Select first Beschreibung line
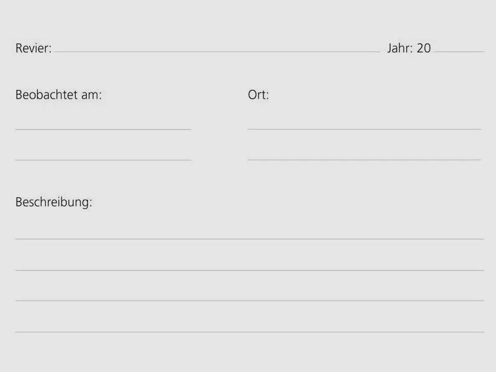 point(249,238)
